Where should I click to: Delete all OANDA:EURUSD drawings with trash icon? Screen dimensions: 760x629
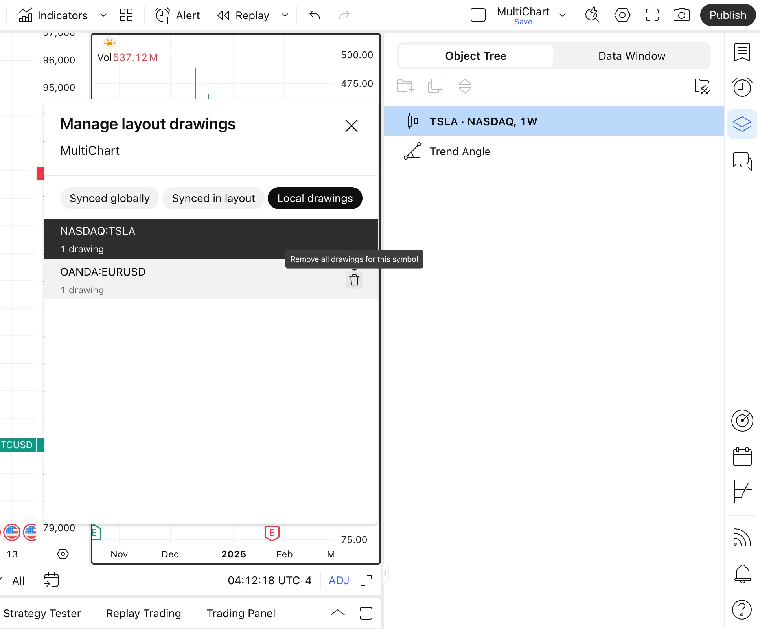354,280
